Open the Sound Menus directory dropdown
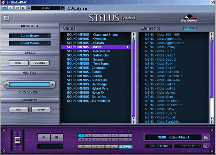216x155 pixels. coord(30,43)
